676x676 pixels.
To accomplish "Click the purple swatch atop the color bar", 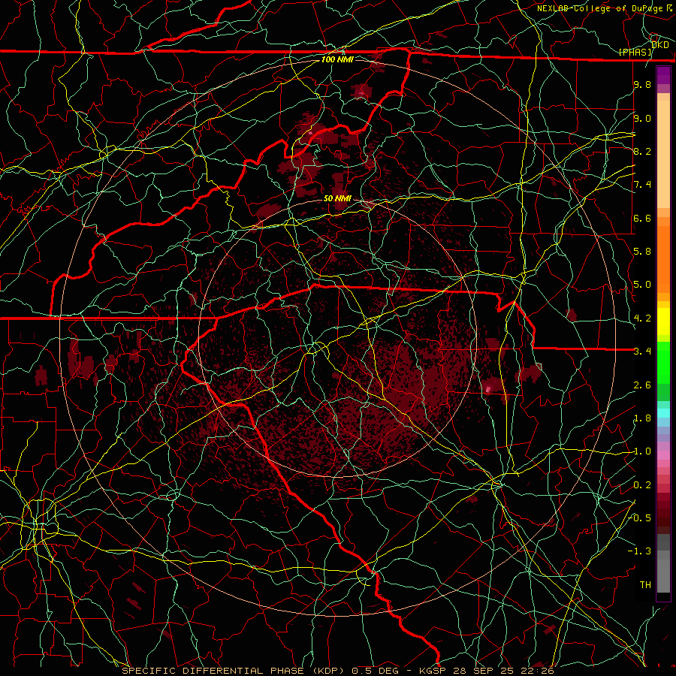I will click(663, 75).
